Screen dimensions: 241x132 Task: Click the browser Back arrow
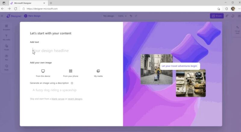tap(3, 9)
